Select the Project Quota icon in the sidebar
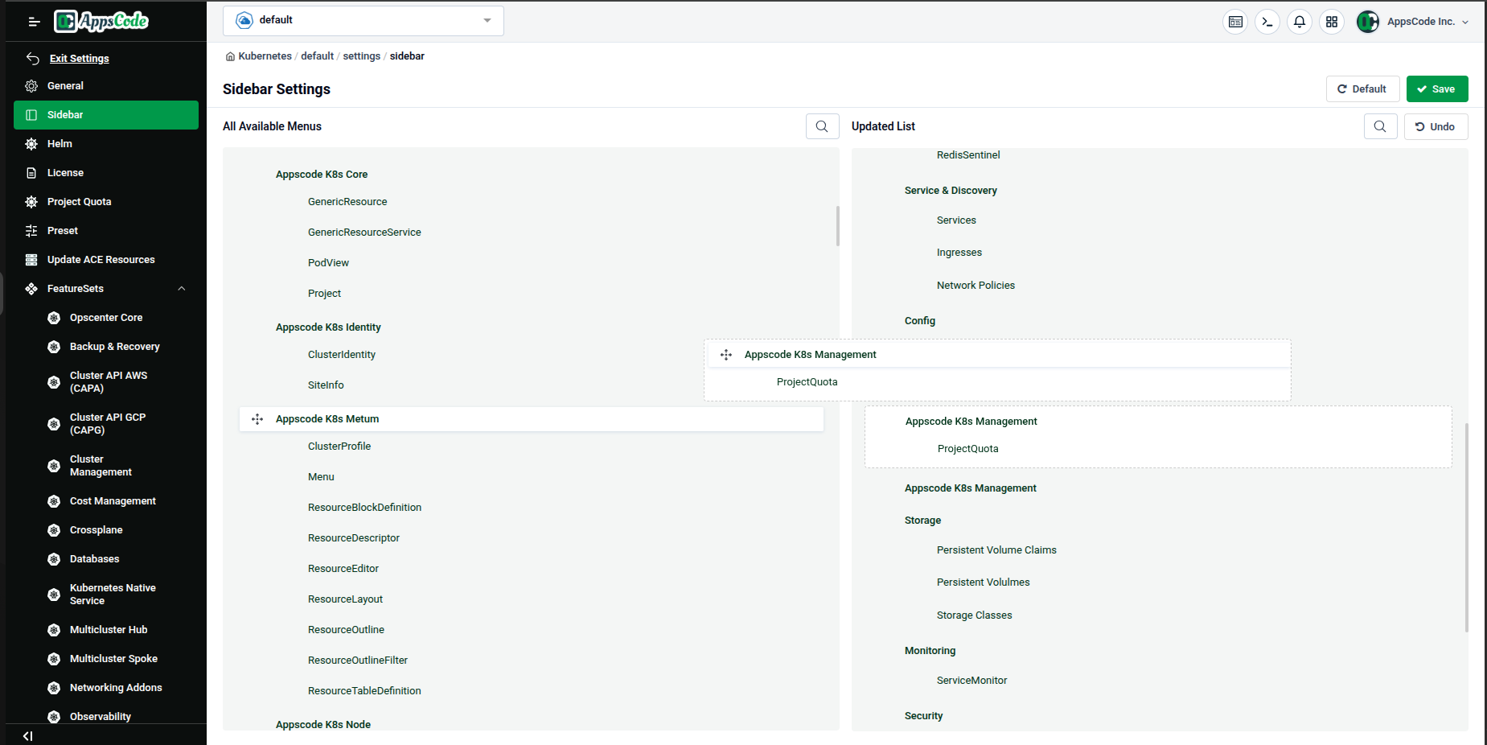Viewport: 1487px width, 745px height. (31, 201)
